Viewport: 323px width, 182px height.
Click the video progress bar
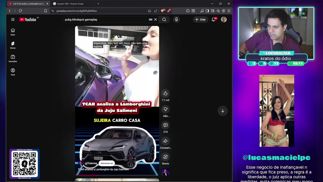coord(117,175)
